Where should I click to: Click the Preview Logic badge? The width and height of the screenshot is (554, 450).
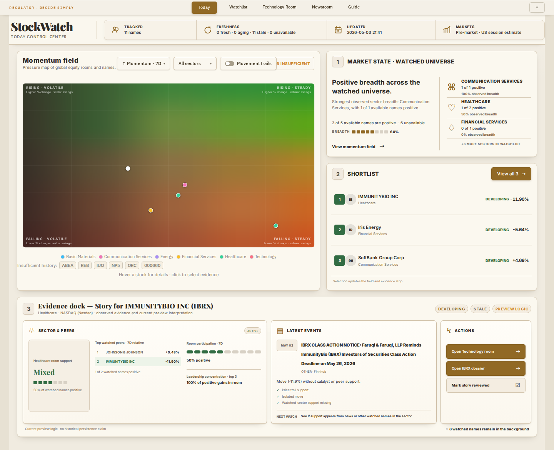click(512, 309)
